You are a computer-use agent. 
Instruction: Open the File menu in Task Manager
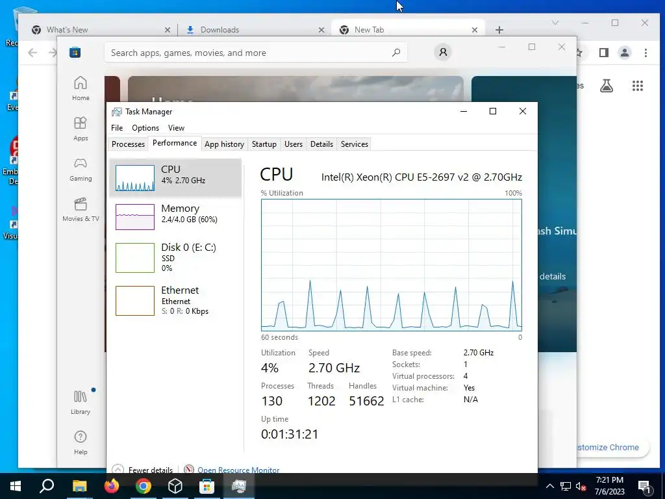point(117,128)
